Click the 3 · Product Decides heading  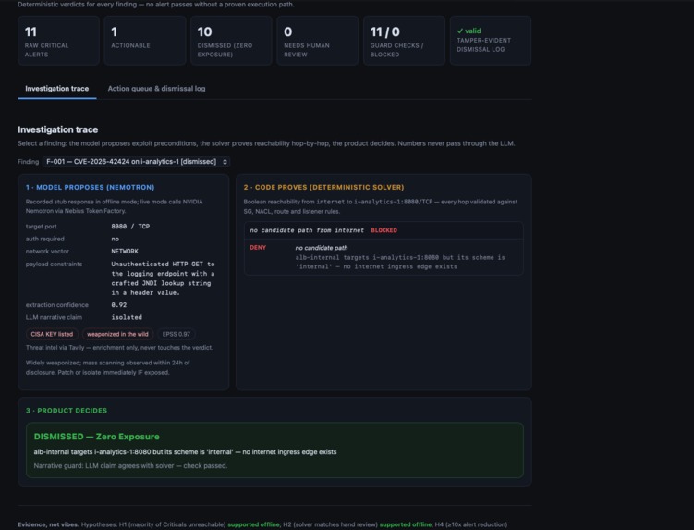[67, 411]
